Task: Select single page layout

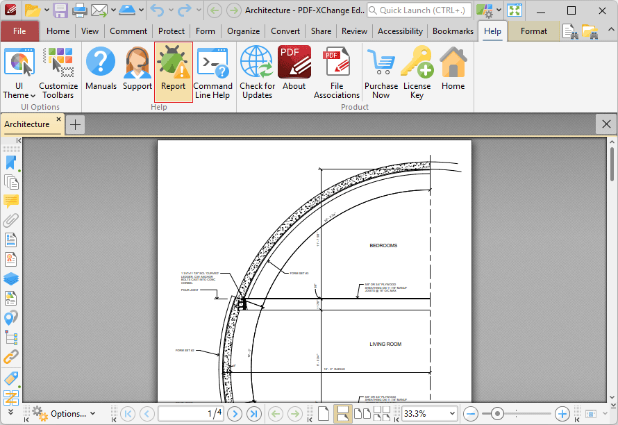Action: [x=324, y=414]
